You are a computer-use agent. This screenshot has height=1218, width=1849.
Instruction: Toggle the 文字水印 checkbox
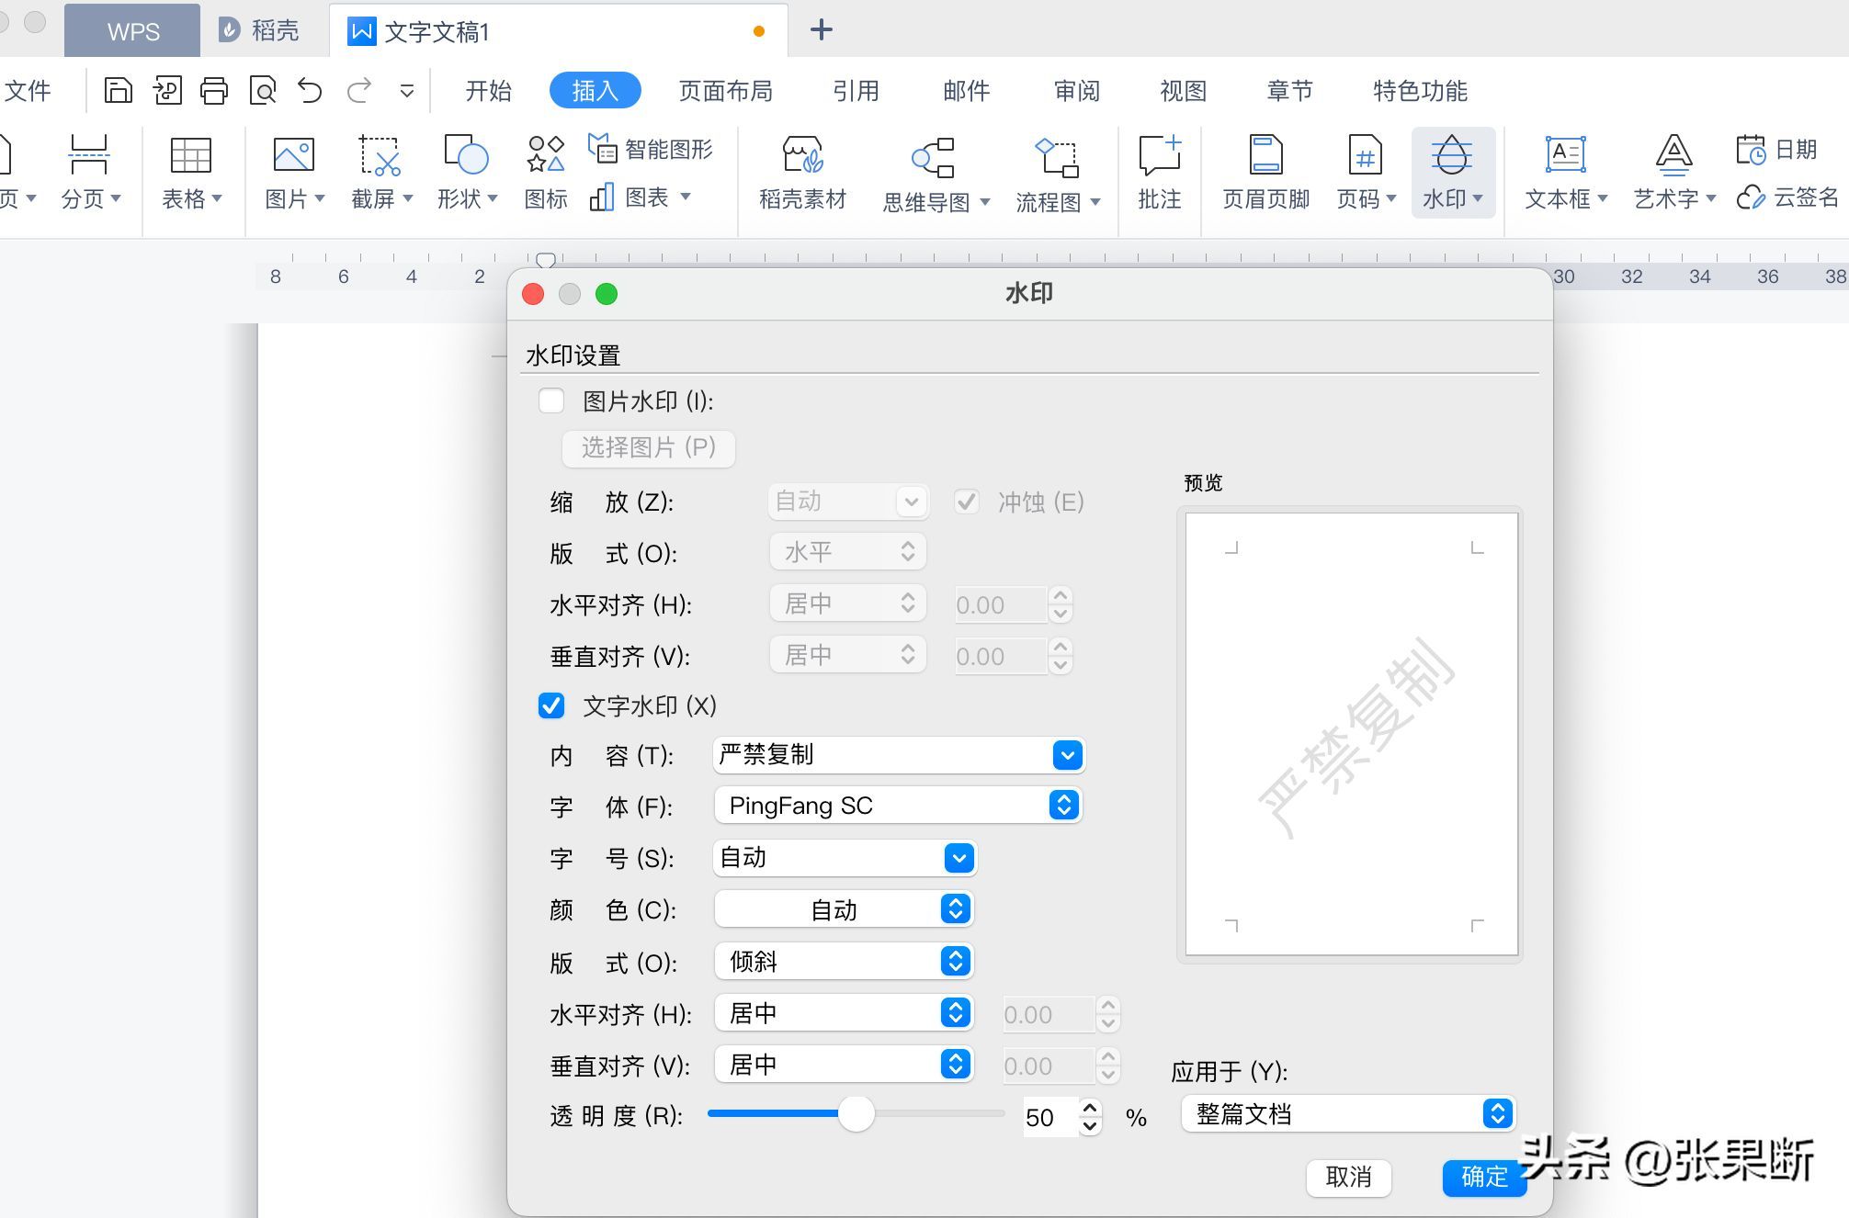(551, 705)
